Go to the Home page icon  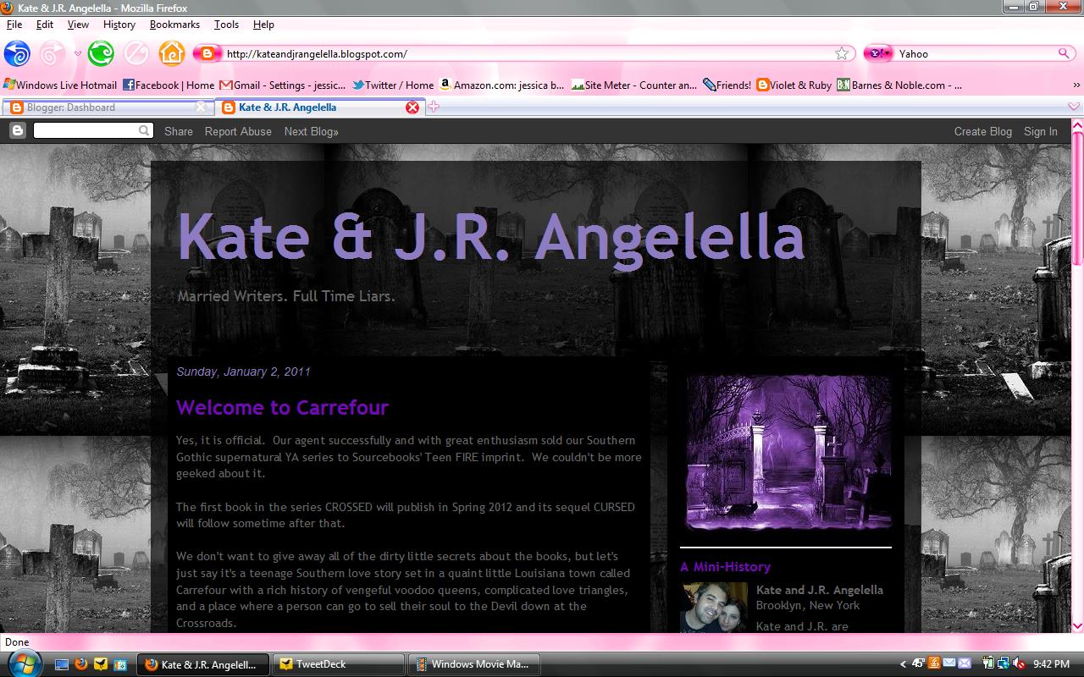tap(172, 53)
